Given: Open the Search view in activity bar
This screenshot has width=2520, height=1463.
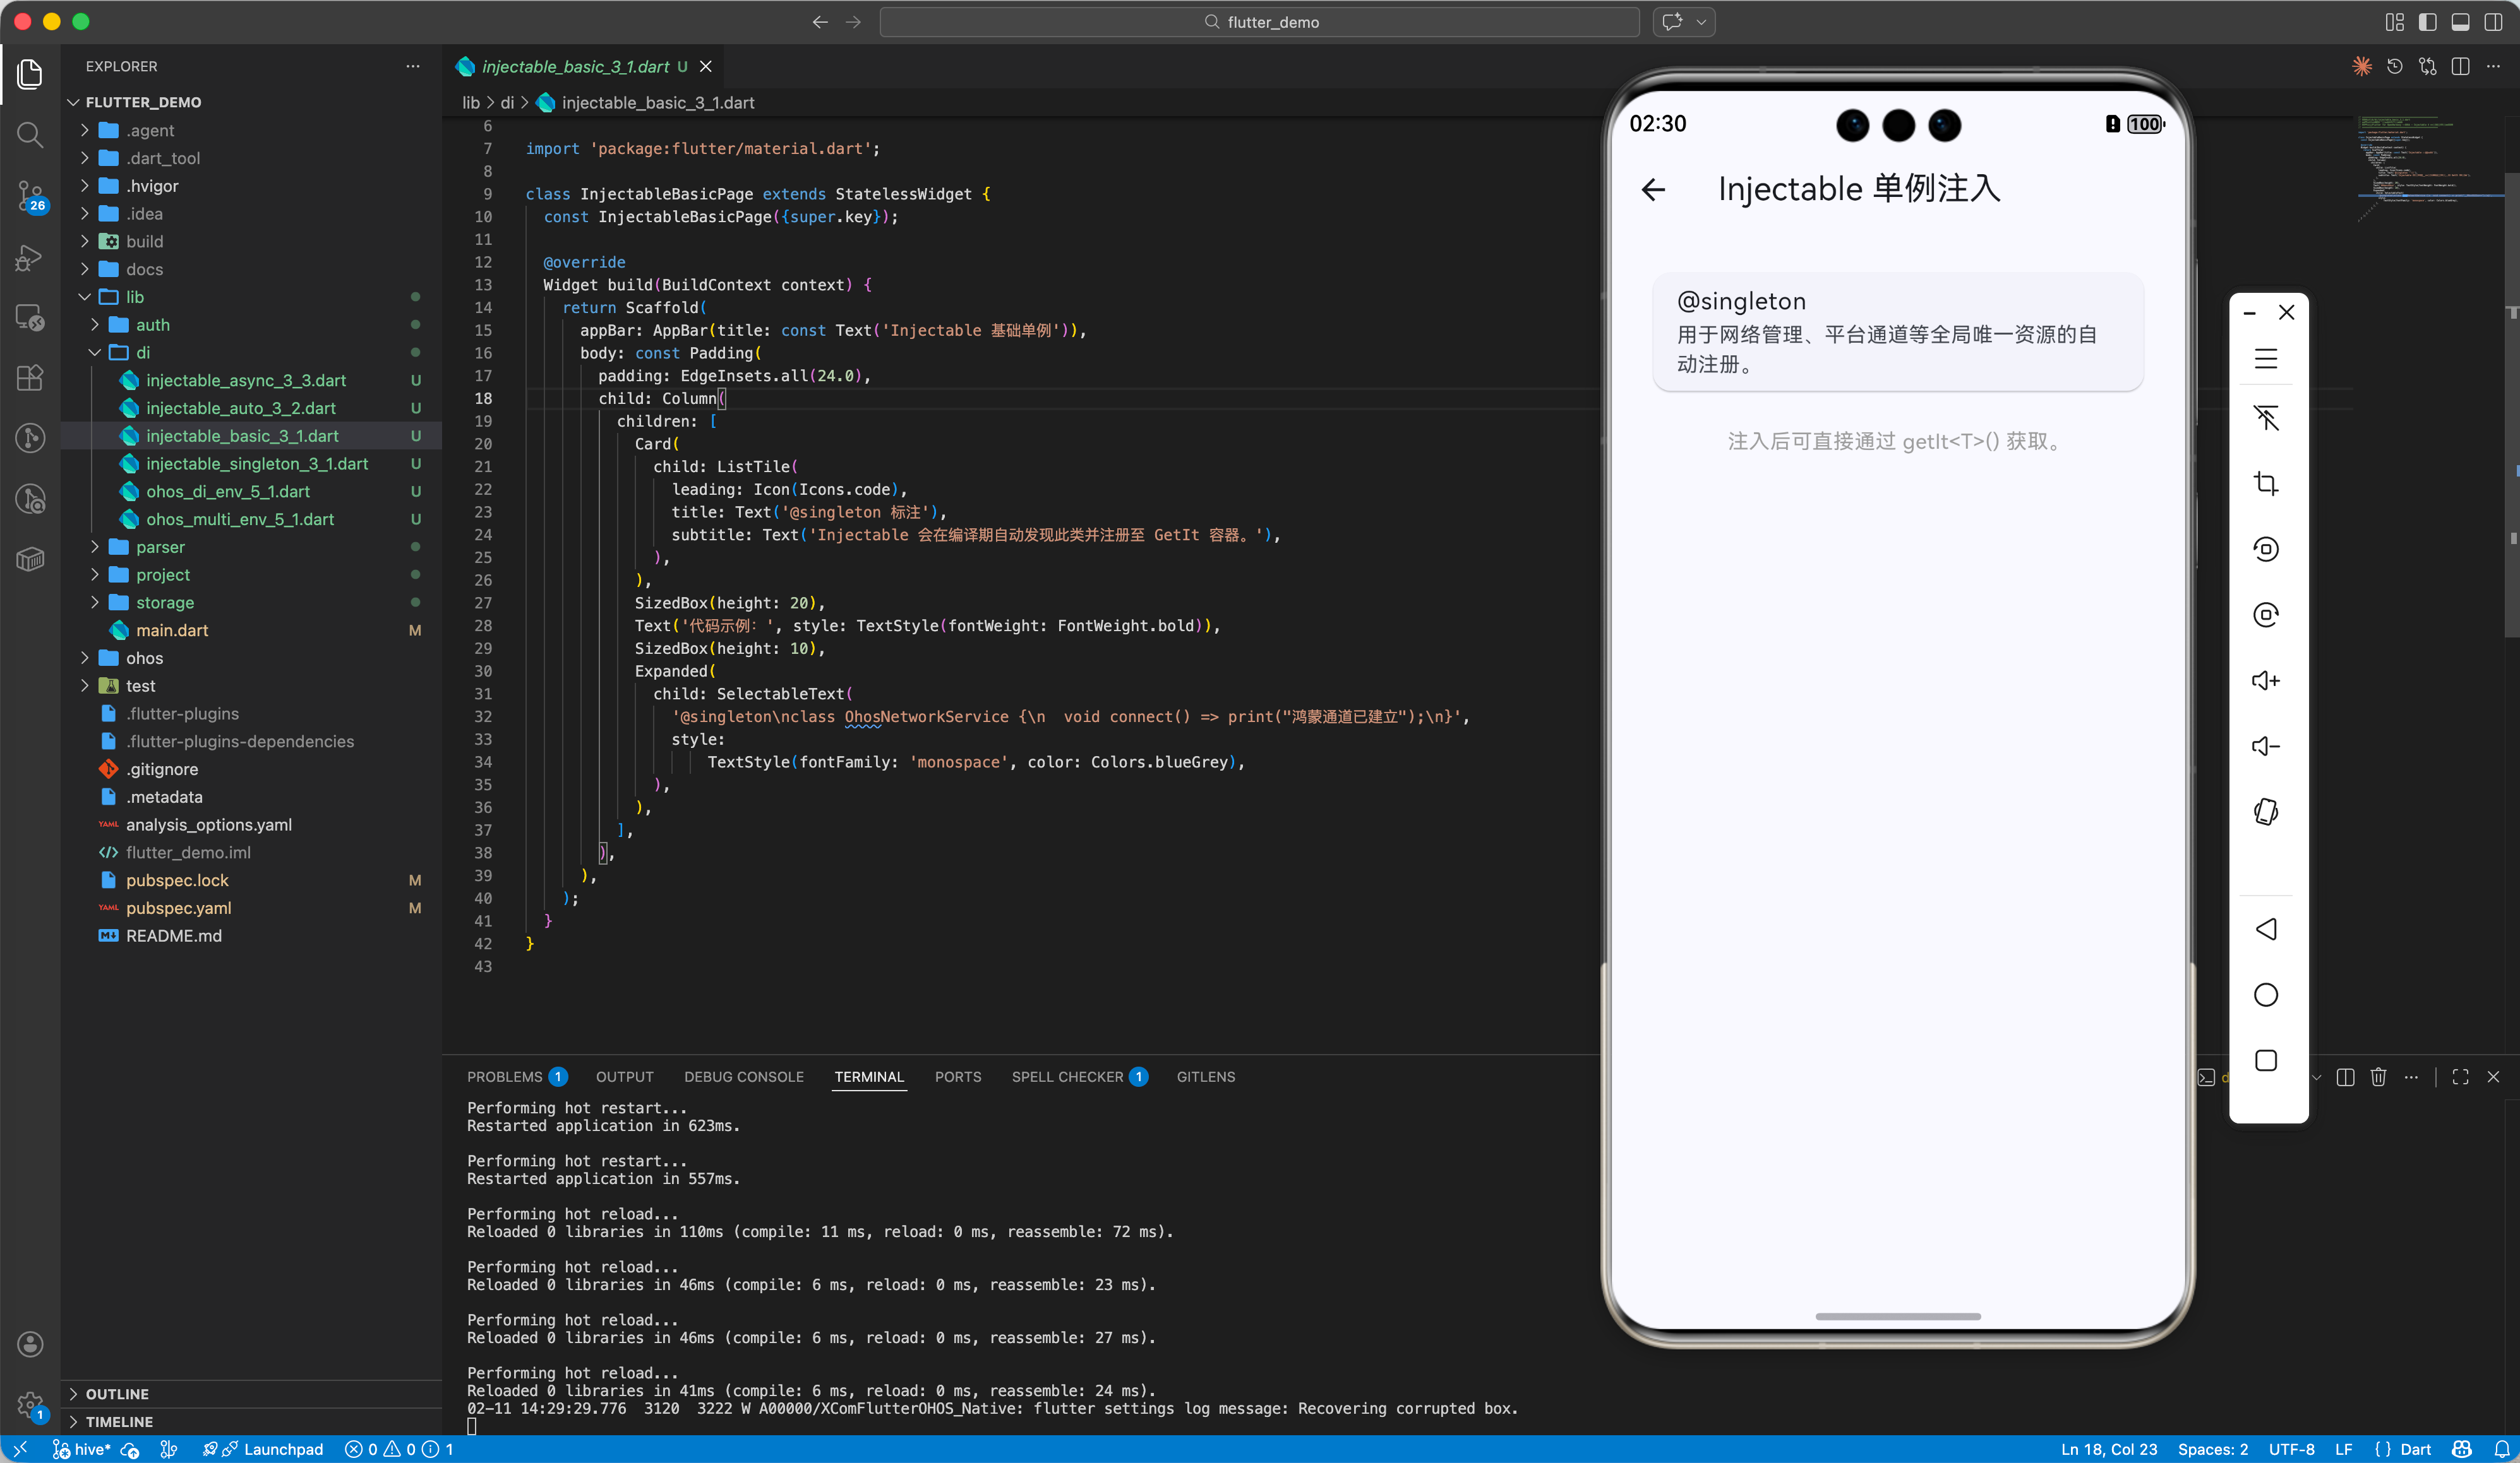Looking at the screenshot, I should 30,135.
